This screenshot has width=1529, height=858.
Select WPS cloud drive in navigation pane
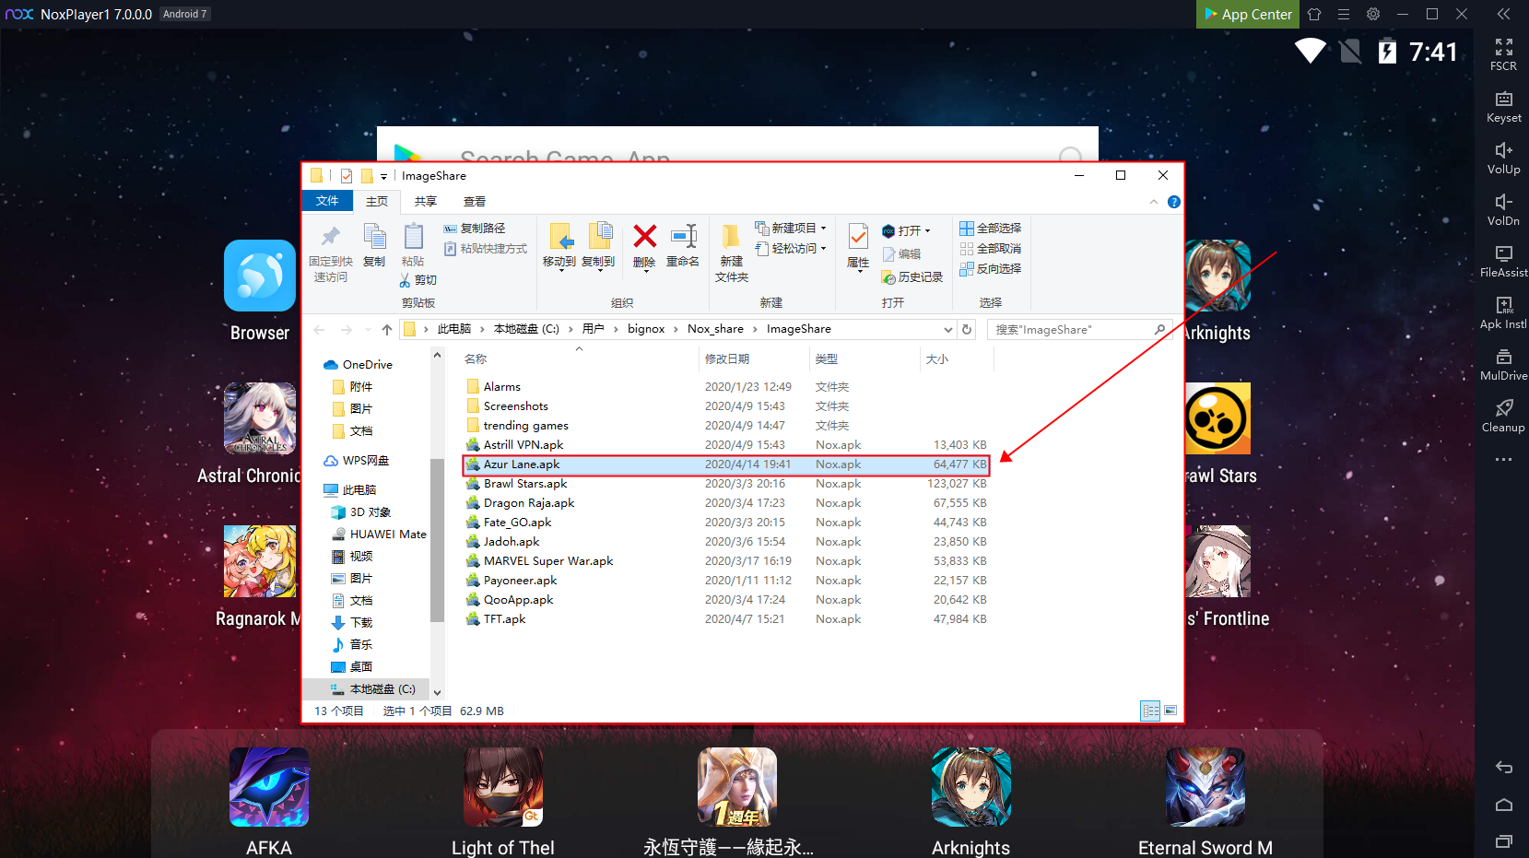pyautogui.click(x=357, y=461)
